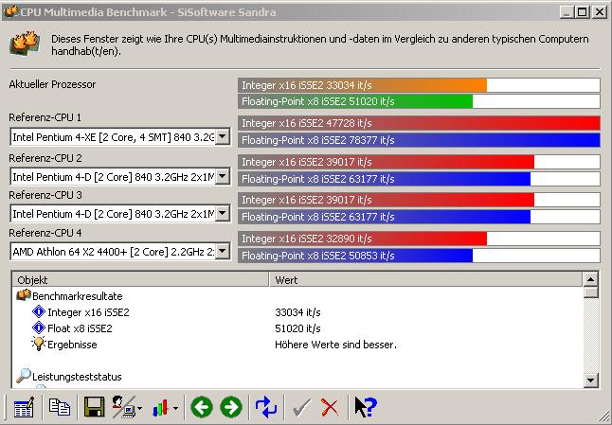612x425 pixels.
Task: Click the blue refresh arrows icon
Action: (x=266, y=407)
